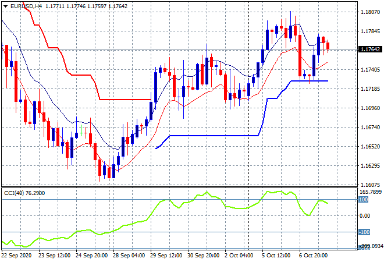
Task: Click the dropdown triangle beside EURUSD,H4
Action: click(x=5, y=6)
